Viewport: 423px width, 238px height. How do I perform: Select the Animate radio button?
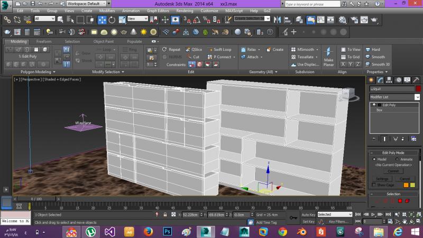397,159
